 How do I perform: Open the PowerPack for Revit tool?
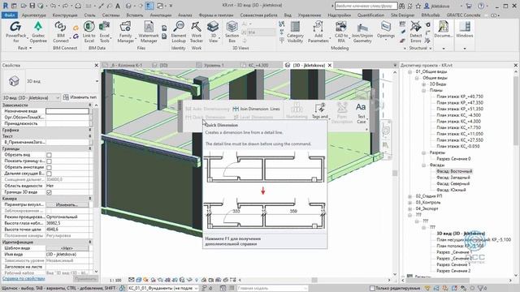click(x=15, y=32)
